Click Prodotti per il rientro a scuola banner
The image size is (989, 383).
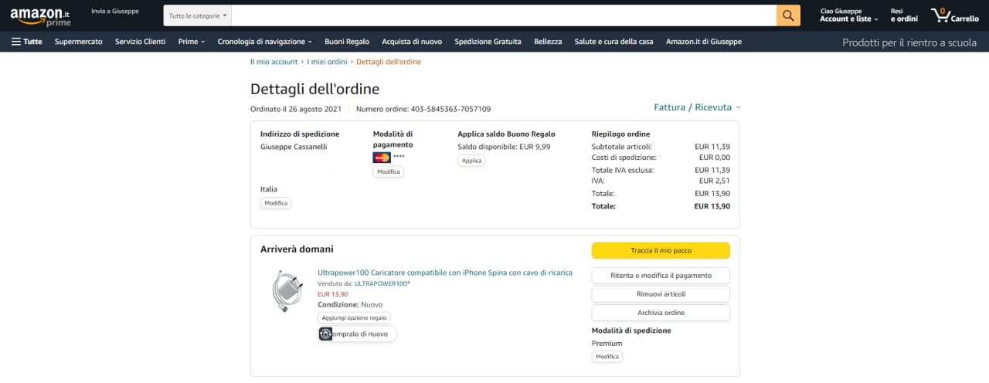click(909, 42)
